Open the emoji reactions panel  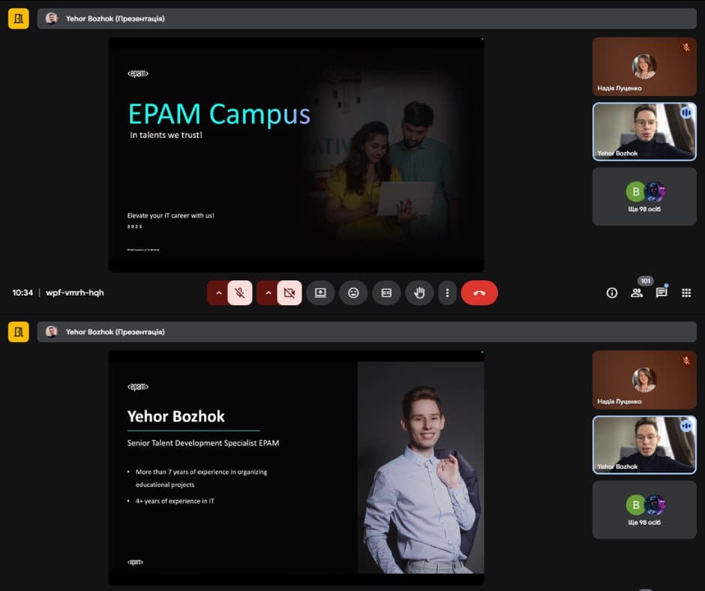353,292
